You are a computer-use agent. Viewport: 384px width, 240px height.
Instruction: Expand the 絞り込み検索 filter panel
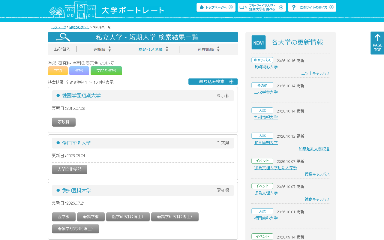point(213,82)
